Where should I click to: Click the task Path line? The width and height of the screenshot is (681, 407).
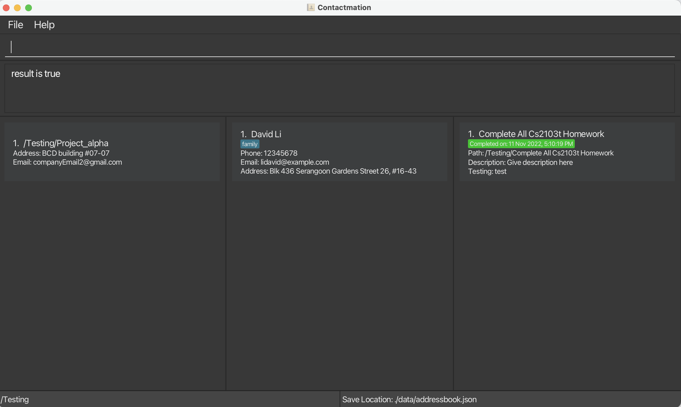[x=540, y=153]
